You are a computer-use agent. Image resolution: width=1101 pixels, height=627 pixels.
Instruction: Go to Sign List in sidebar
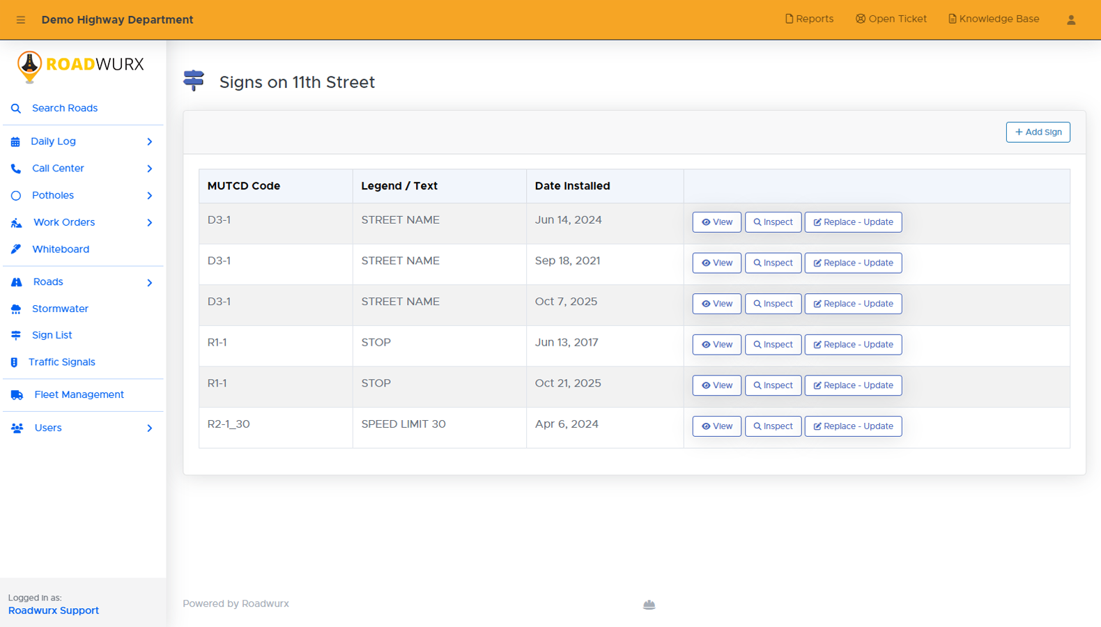pos(52,335)
